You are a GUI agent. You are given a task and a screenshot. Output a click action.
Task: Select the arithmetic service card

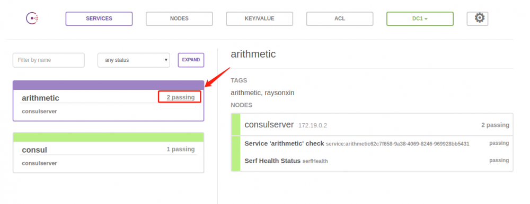109,101
